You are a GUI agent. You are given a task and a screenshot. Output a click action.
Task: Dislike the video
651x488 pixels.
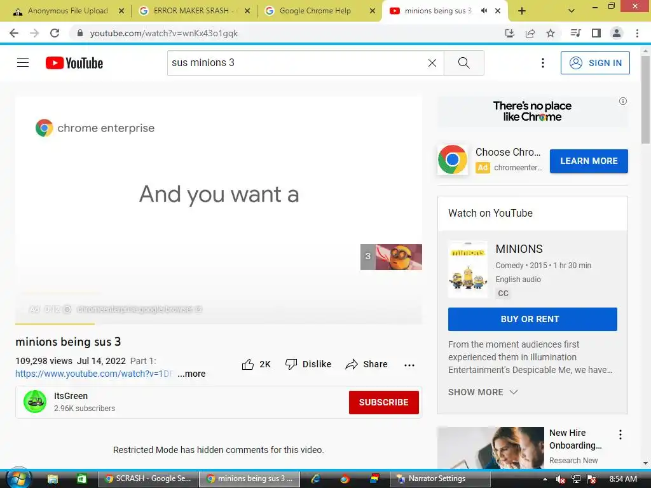point(308,364)
